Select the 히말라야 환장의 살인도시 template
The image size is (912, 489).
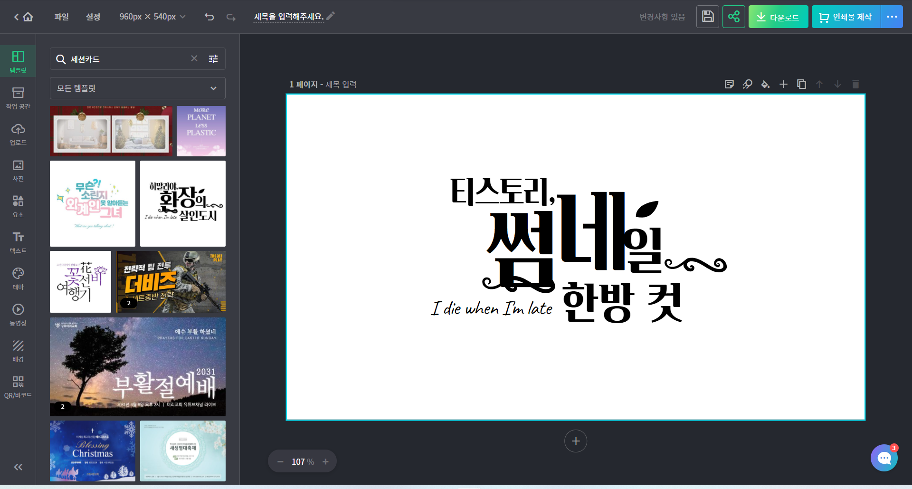point(183,203)
